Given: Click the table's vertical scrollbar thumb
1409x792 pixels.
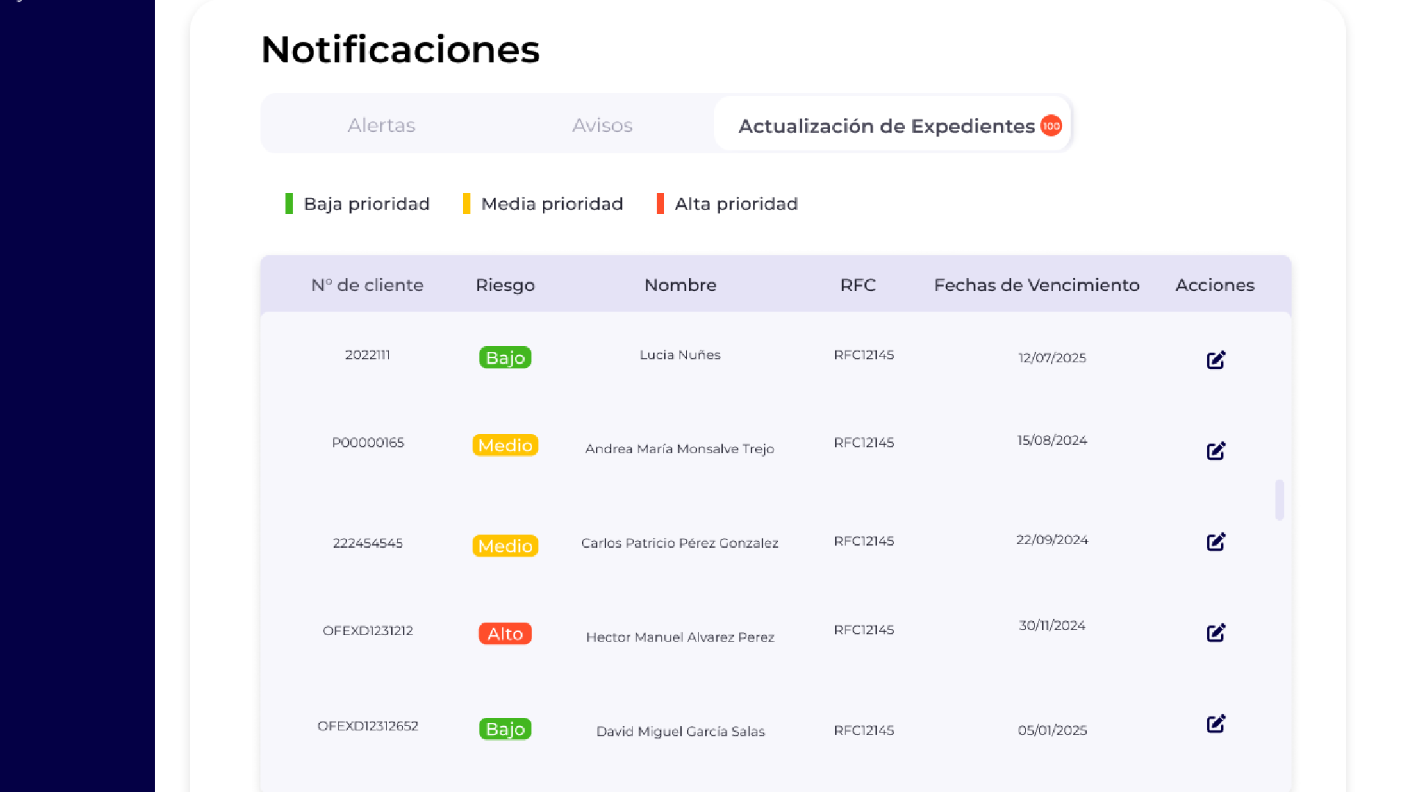Looking at the screenshot, I should click(x=1279, y=500).
